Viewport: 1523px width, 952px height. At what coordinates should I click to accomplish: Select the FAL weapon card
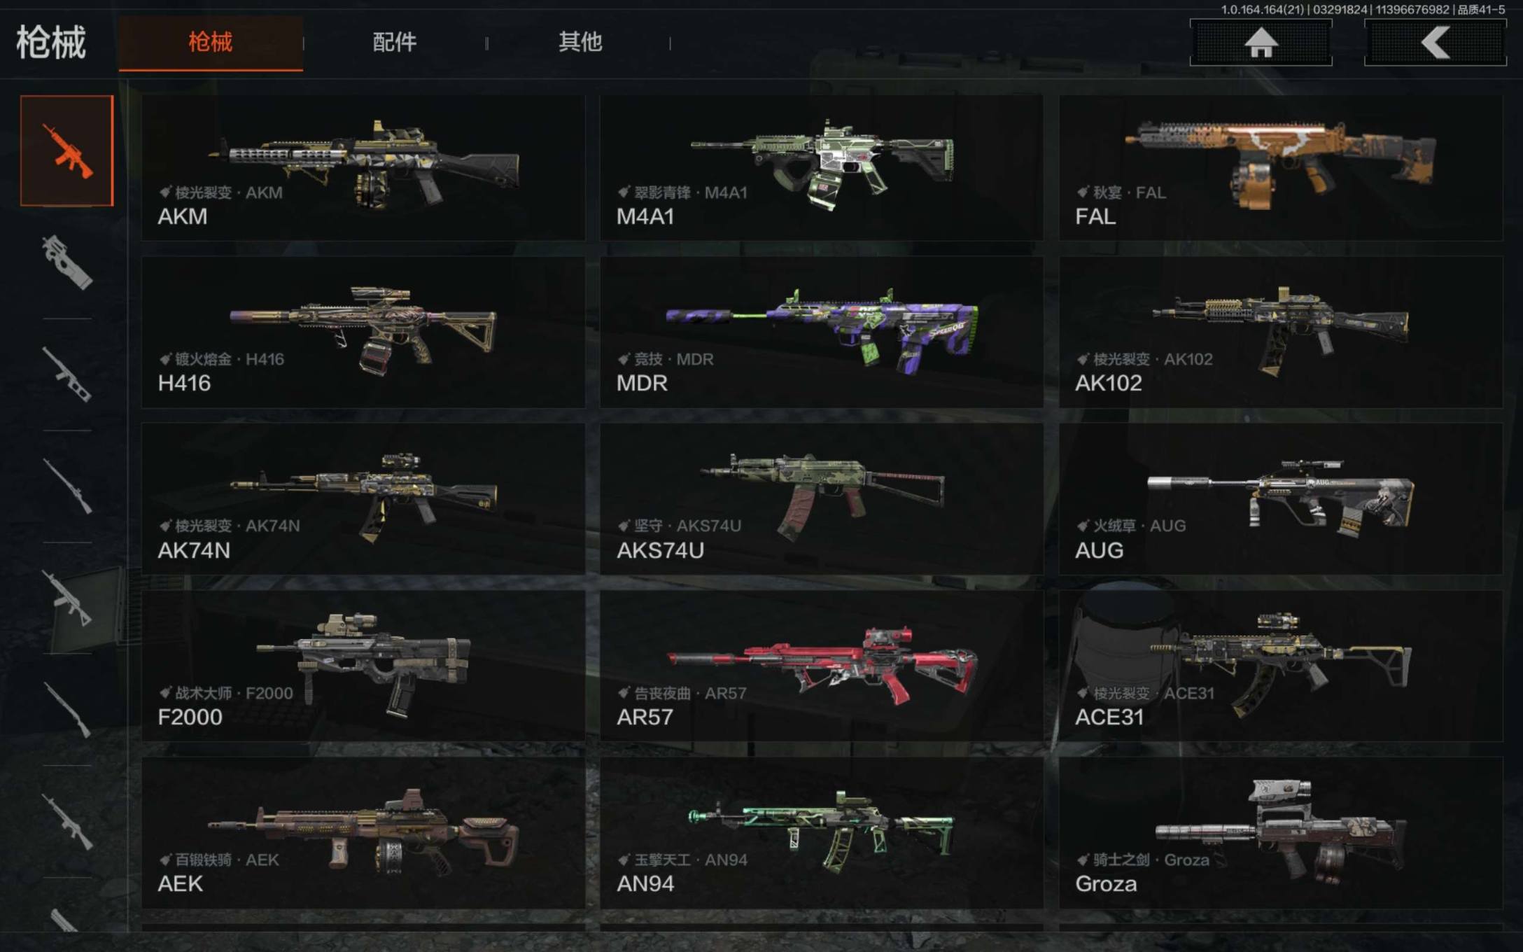click(1281, 168)
